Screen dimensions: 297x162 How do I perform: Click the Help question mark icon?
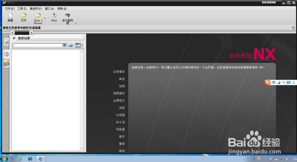pos(54,15)
